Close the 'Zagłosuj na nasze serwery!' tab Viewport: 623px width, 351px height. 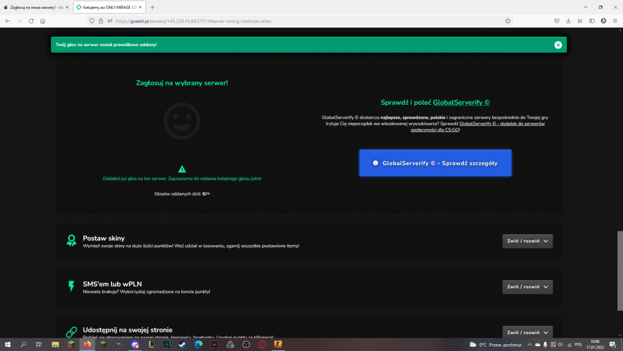click(x=67, y=7)
